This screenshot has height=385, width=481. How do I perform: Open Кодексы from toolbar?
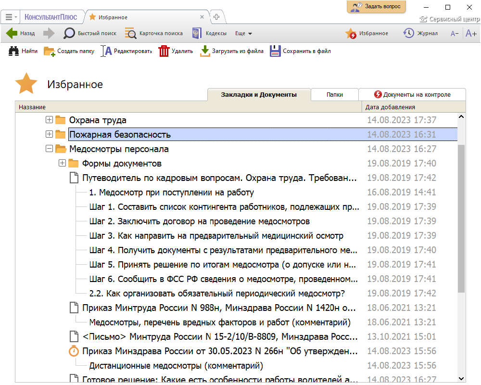(209, 33)
